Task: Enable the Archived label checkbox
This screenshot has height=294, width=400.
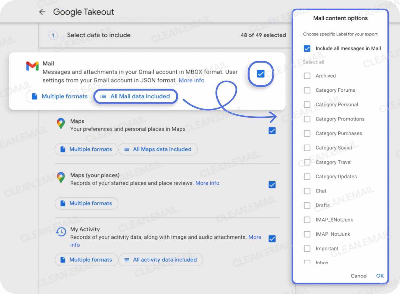Action: pyautogui.click(x=307, y=76)
